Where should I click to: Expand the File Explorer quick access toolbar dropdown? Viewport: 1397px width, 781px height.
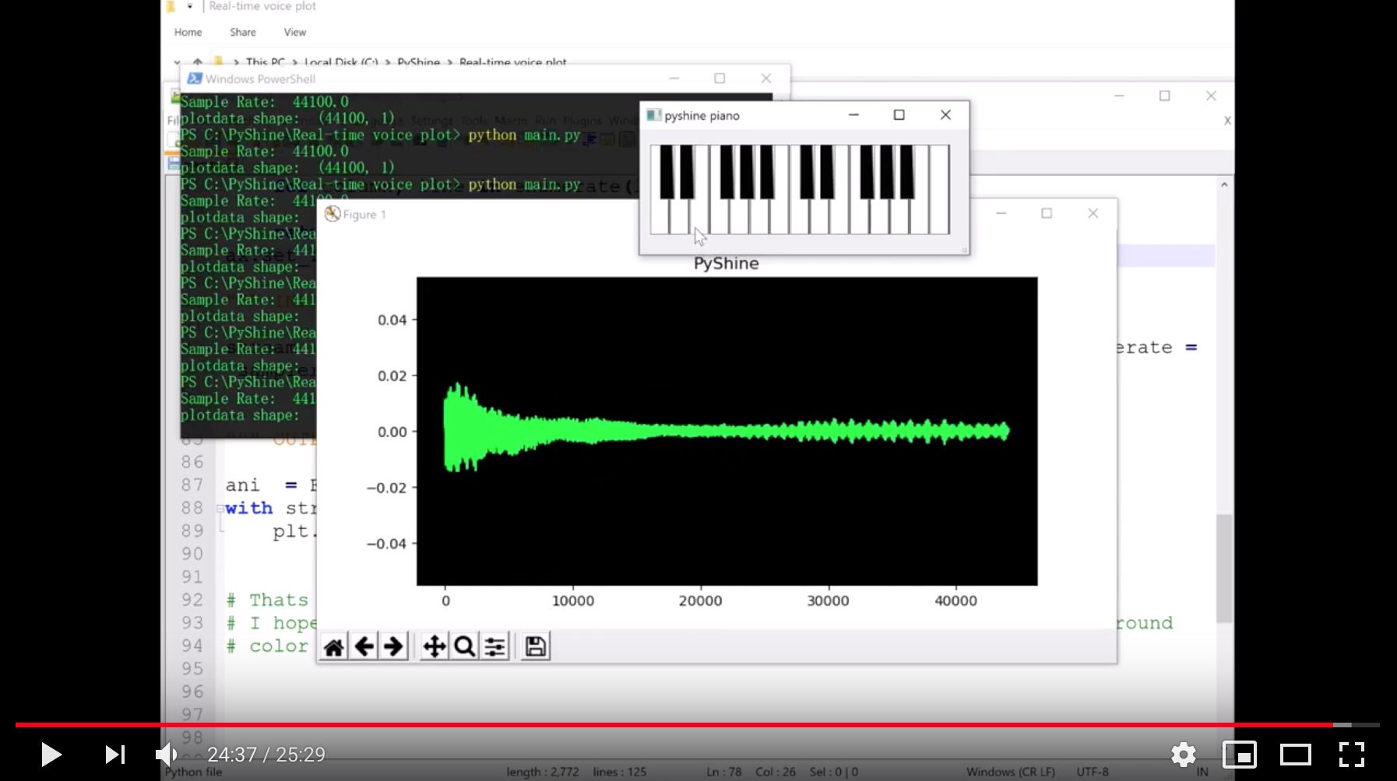[190, 6]
